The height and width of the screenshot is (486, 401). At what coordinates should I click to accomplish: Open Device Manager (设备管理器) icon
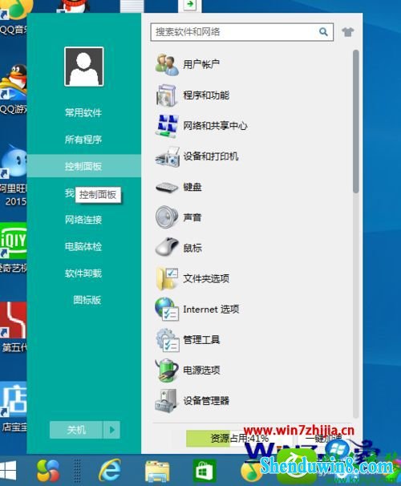[166, 401]
